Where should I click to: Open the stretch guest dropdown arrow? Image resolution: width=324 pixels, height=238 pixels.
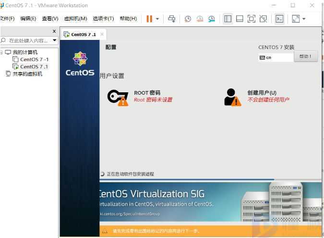(x=304, y=19)
